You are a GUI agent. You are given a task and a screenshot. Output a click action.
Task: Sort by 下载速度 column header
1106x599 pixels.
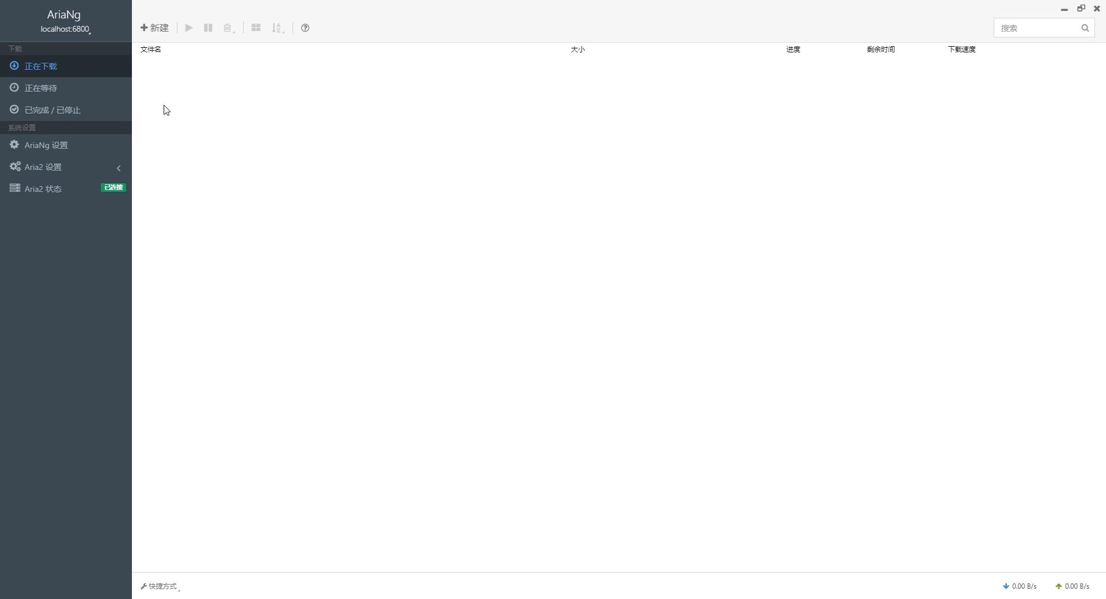[x=962, y=50]
